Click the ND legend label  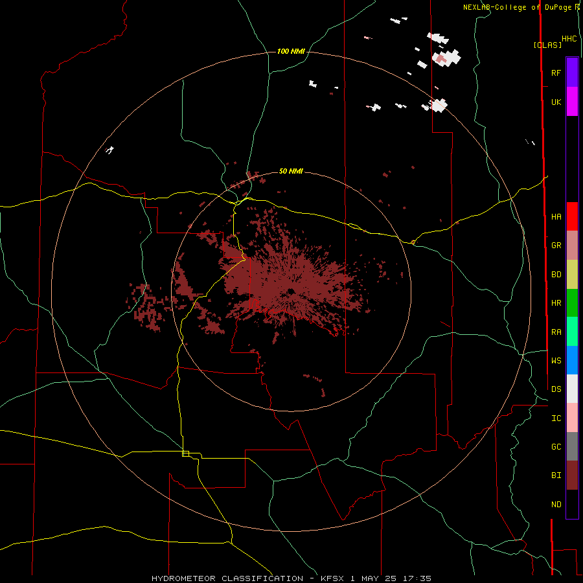(556, 505)
